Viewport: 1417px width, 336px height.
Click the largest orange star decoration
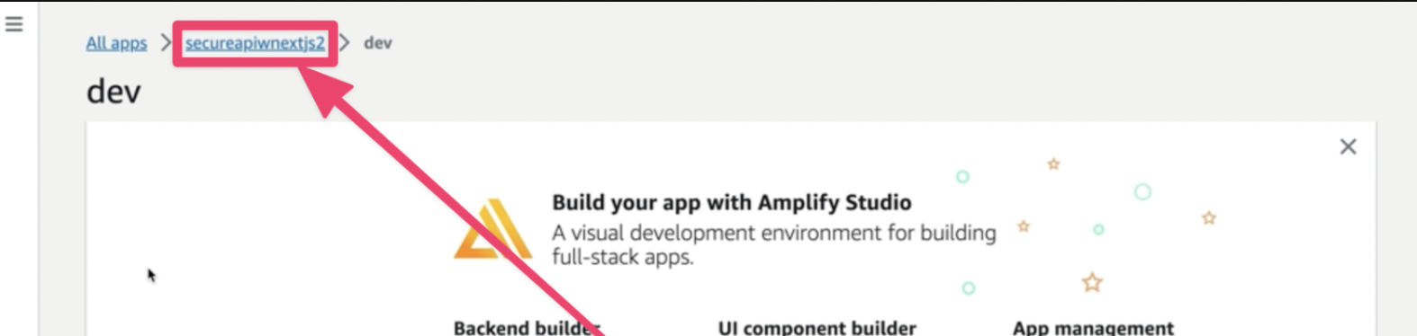pos(1092,283)
